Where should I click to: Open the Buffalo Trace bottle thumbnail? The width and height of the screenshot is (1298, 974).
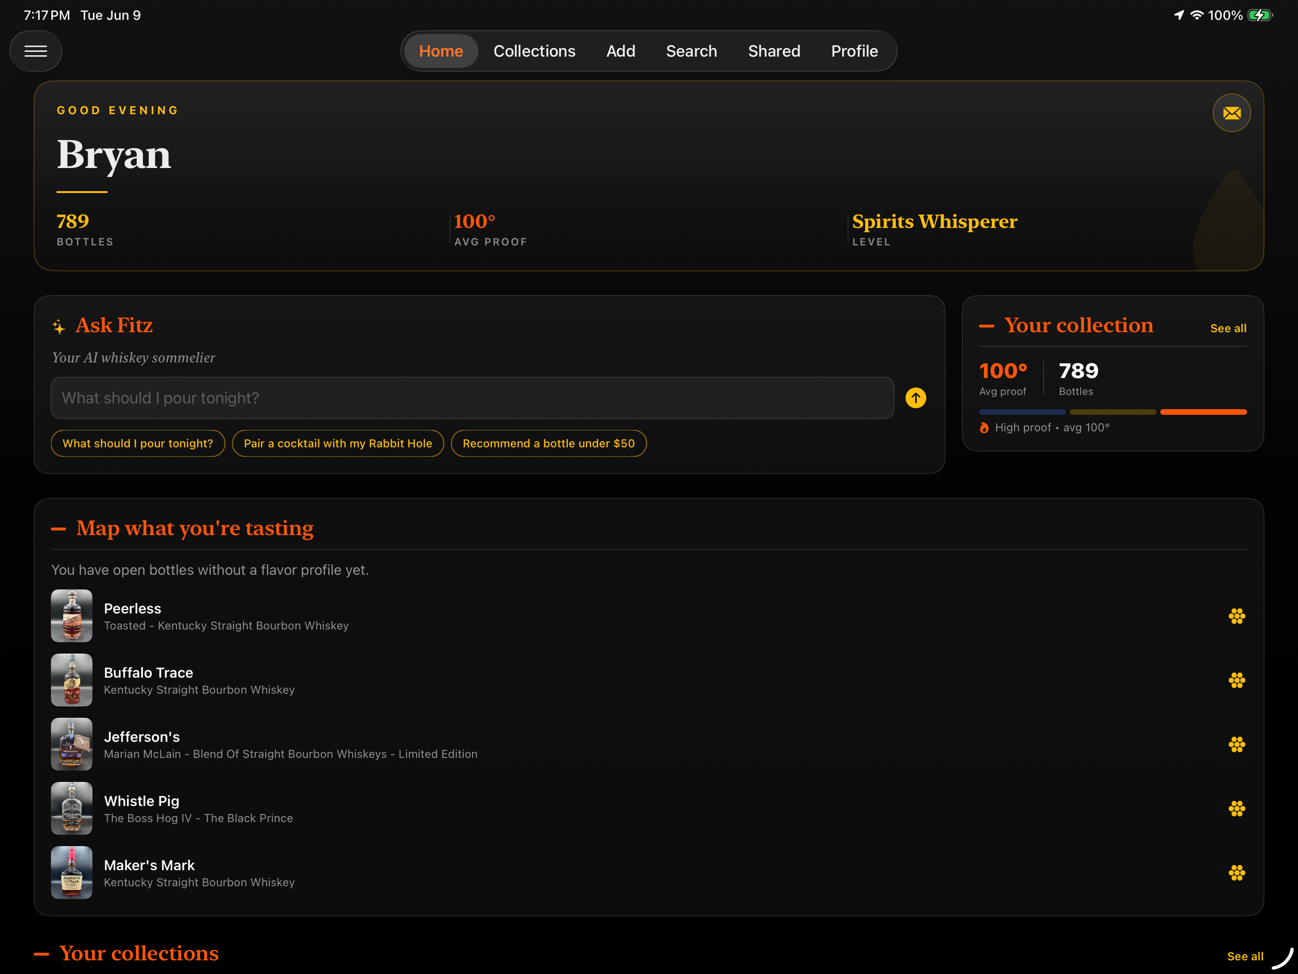coord(72,680)
